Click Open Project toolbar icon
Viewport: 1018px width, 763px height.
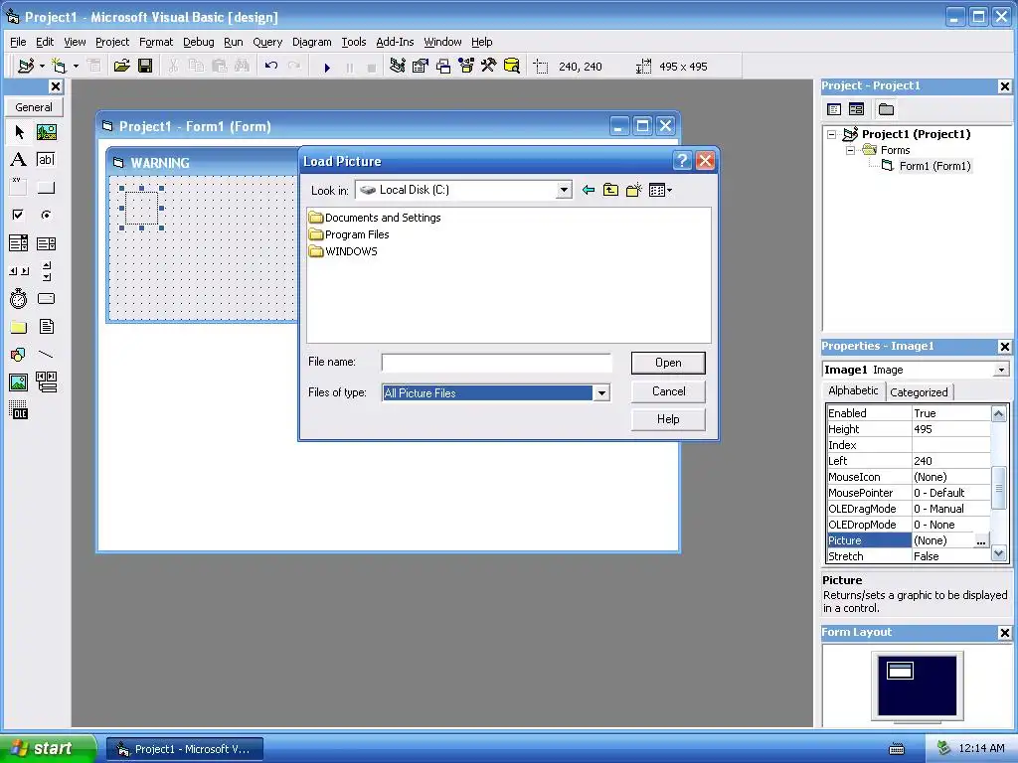click(121, 66)
